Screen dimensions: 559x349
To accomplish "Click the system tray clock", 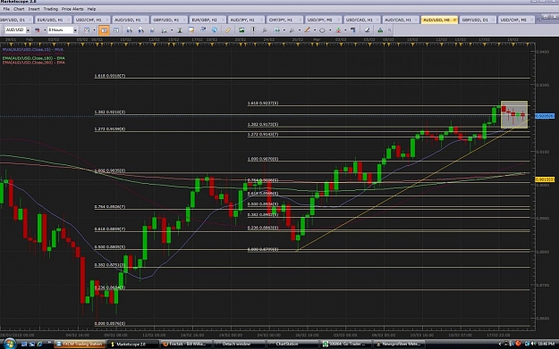I will 546,344.
